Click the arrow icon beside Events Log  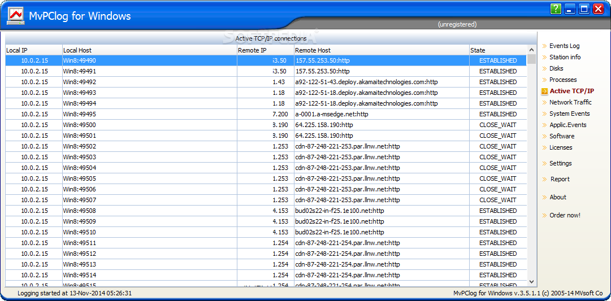[x=544, y=46]
